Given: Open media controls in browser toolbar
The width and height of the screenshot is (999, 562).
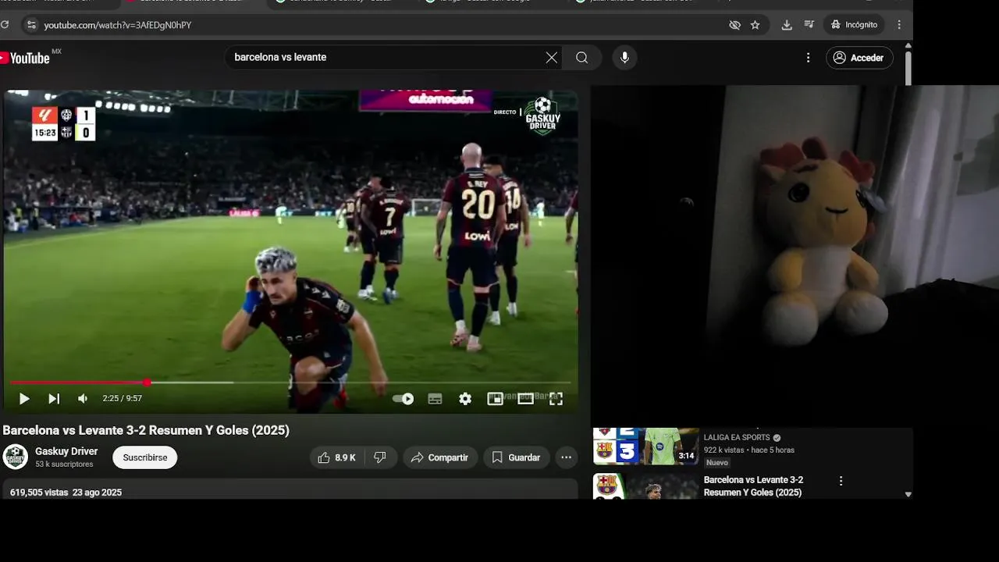Looking at the screenshot, I should pos(809,25).
